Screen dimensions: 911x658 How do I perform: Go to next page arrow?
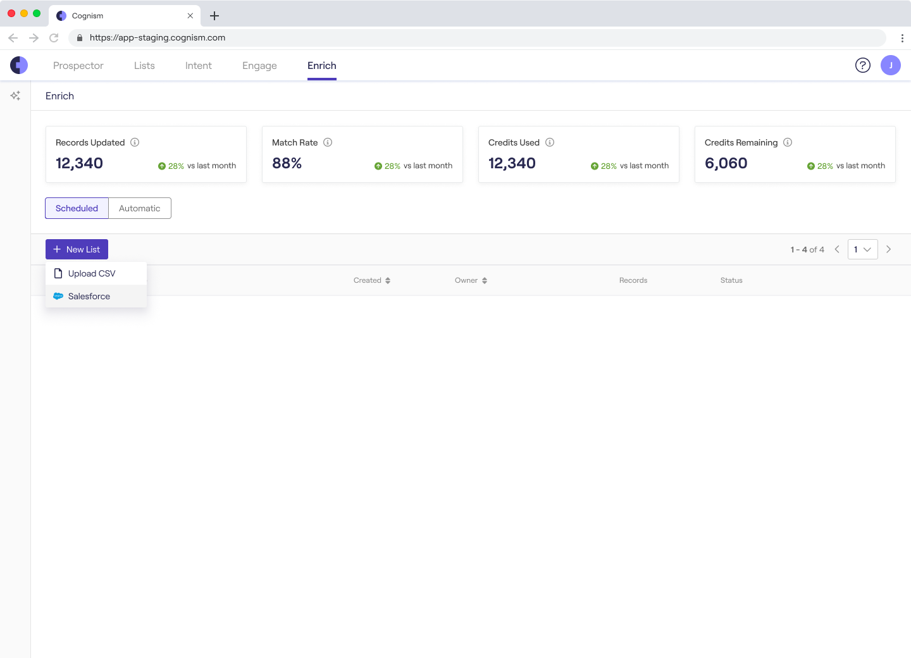tap(888, 249)
